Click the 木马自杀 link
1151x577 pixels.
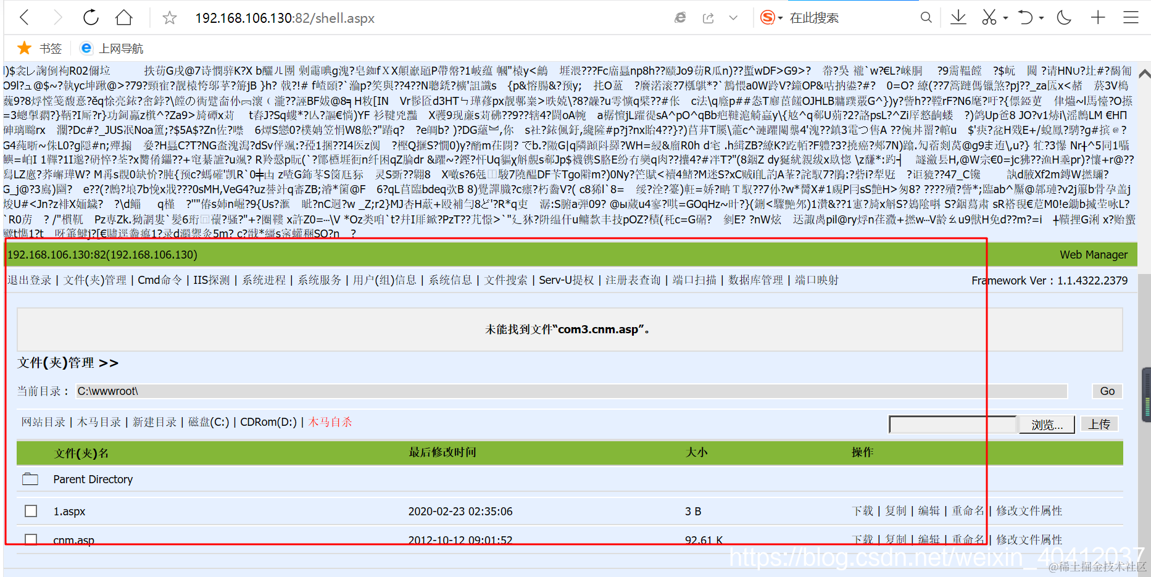coord(330,422)
